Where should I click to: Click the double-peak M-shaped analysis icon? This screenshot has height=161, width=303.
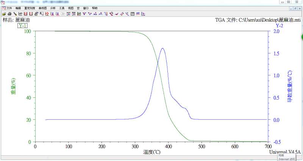point(100,14)
